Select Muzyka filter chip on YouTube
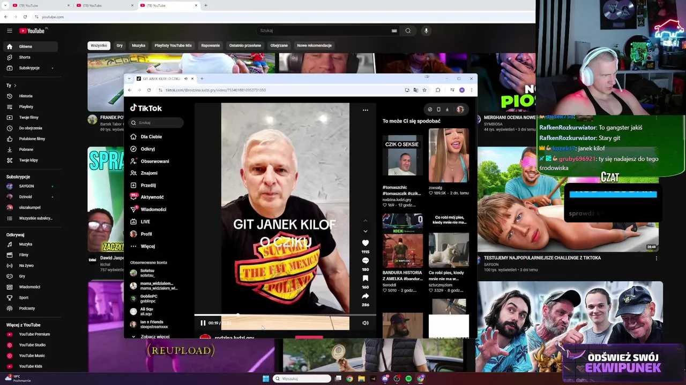 [x=138, y=45]
